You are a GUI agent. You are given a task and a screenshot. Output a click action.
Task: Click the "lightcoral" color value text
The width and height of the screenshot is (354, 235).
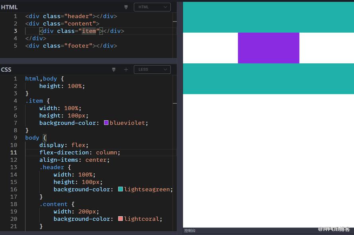pos(142,219)
